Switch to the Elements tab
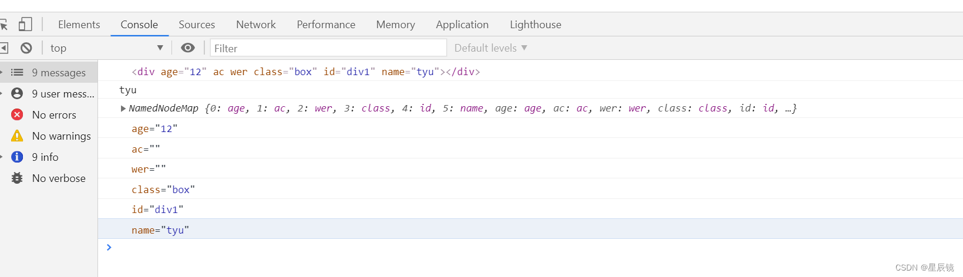 (79, 25)
